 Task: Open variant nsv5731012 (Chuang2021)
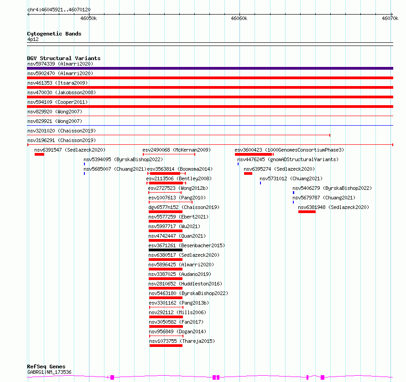pos(291,178)
